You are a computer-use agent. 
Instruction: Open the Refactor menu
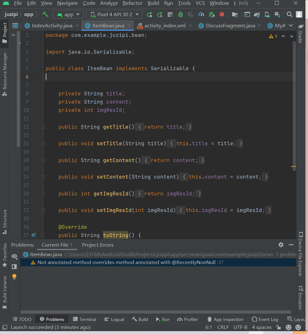[x=132, y=3]
